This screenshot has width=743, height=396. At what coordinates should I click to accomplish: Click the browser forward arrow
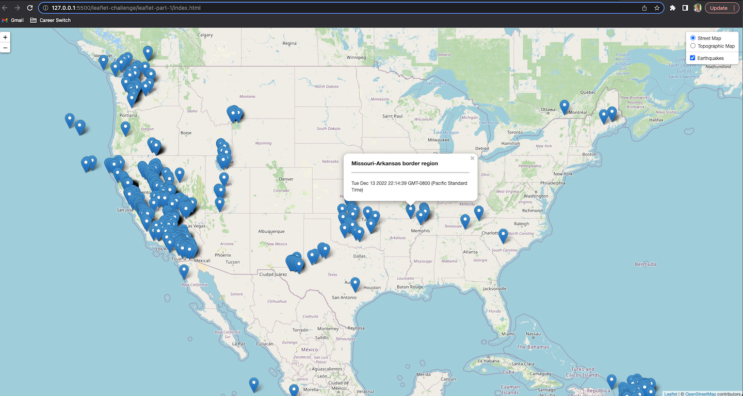(x=18, y=8)
